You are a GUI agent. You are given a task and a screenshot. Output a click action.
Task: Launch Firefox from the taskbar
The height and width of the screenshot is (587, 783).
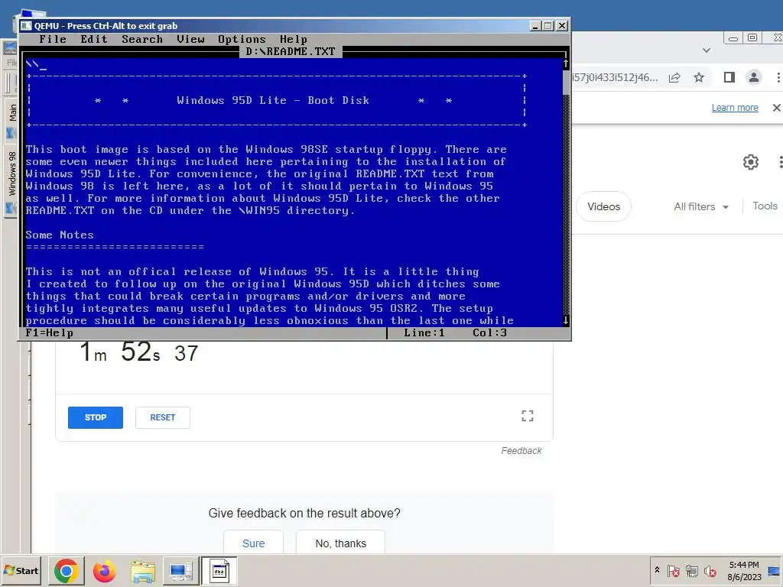click(x=104, y=571)
